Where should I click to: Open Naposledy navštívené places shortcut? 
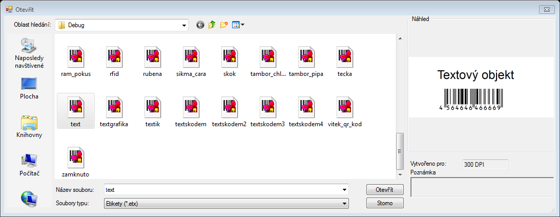[x=29, y=53]
